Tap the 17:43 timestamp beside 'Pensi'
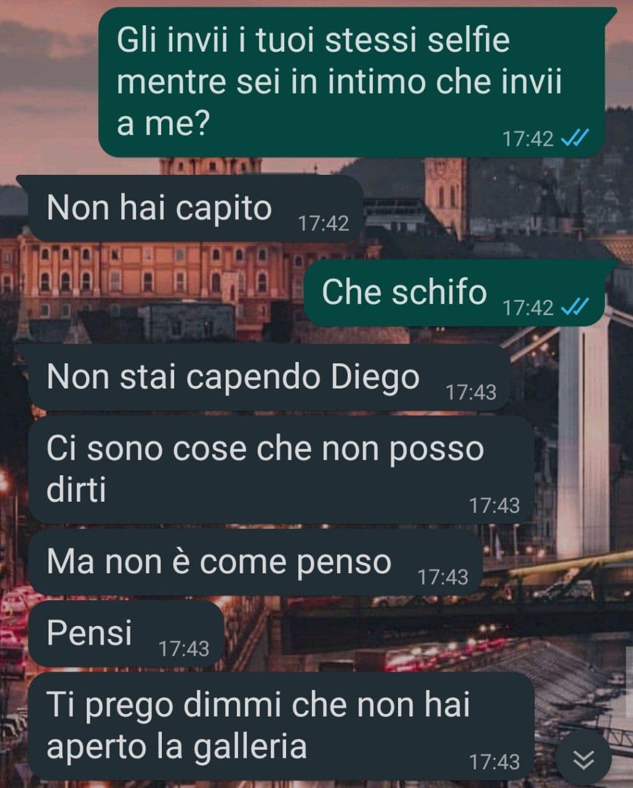633x788 pixels. [x=184, y=648]
